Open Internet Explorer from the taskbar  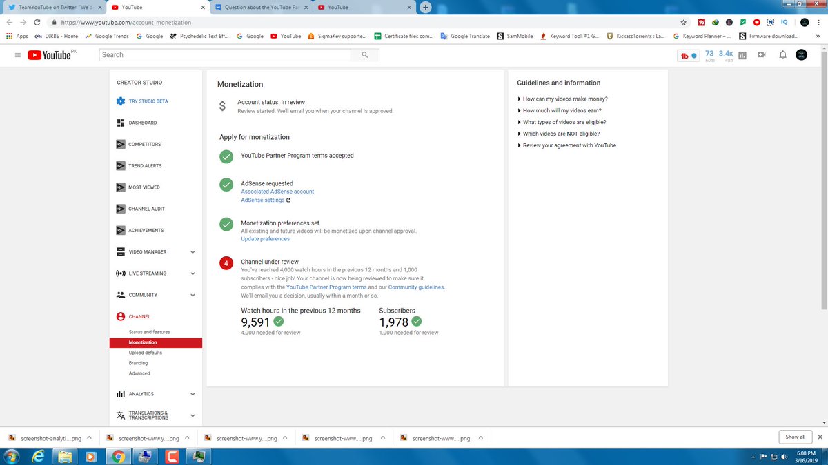[x=39, y=456]
